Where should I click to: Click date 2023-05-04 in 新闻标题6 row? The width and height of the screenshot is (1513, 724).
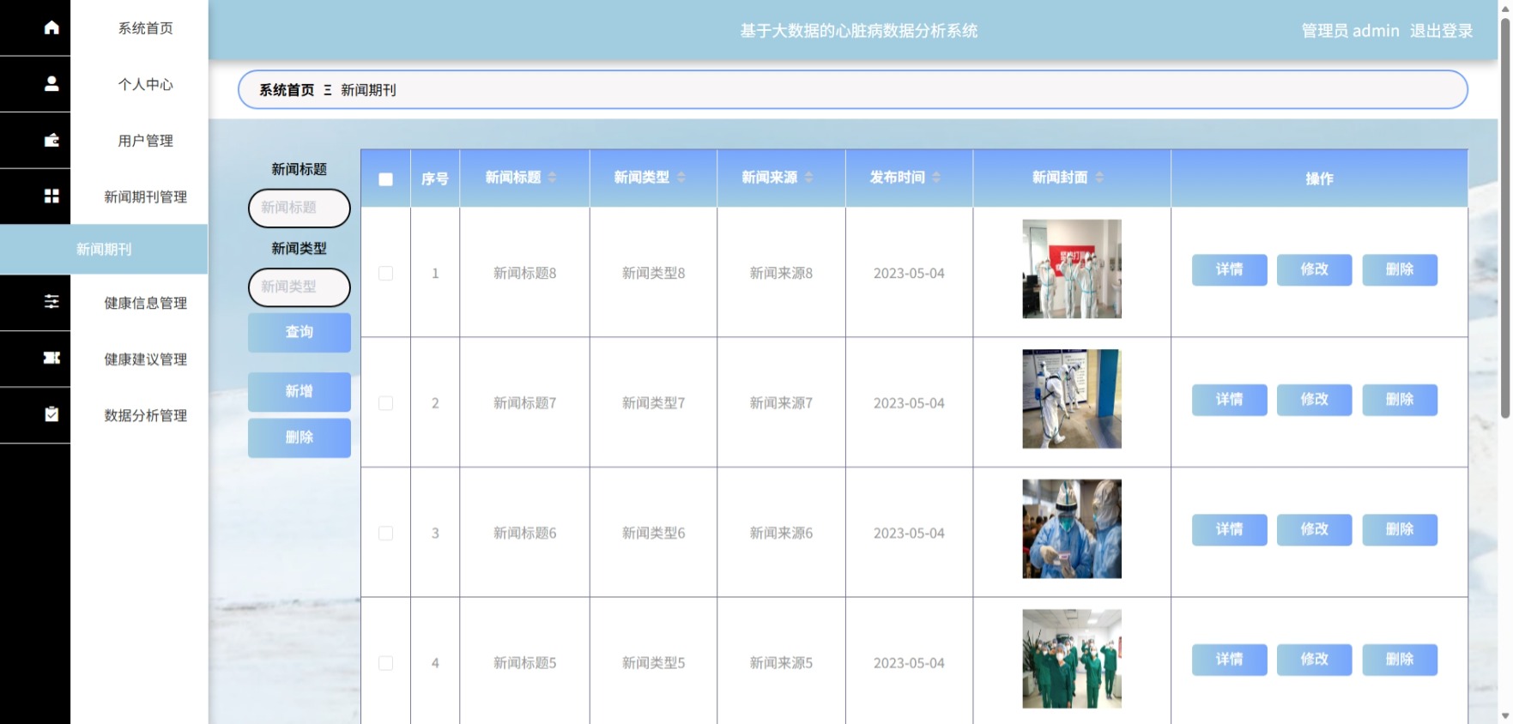coord(909,533)
